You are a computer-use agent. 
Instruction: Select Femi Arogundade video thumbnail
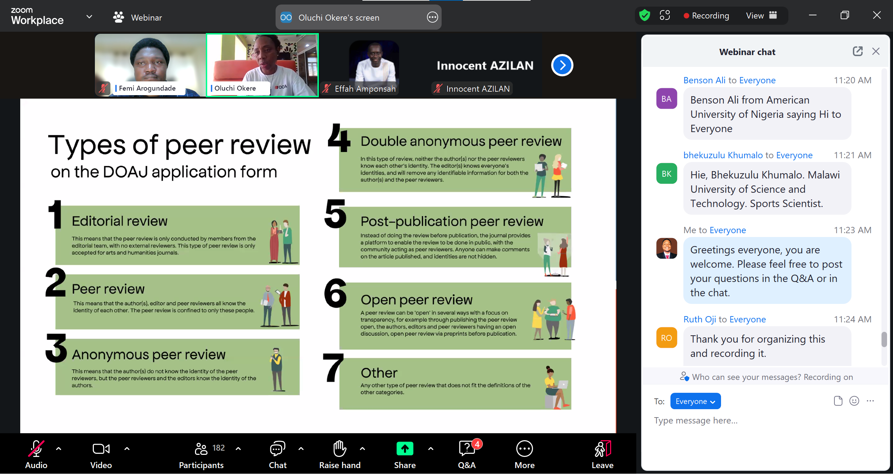pos(150,65)
